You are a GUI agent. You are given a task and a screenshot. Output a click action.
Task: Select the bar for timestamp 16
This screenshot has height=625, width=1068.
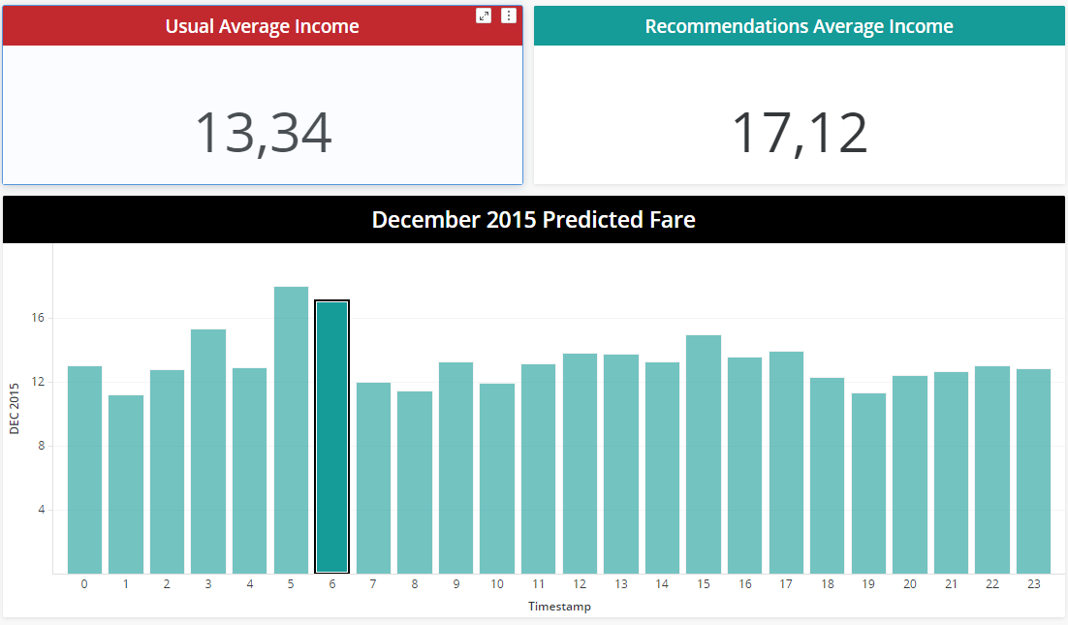pyautogui.click(x=744, y=466)
